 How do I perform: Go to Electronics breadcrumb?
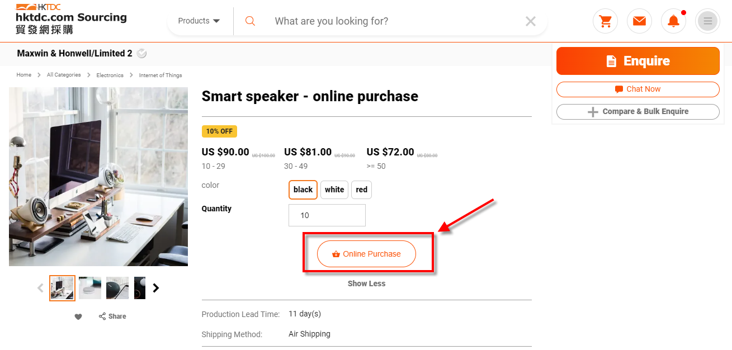[x=110, y=75]
